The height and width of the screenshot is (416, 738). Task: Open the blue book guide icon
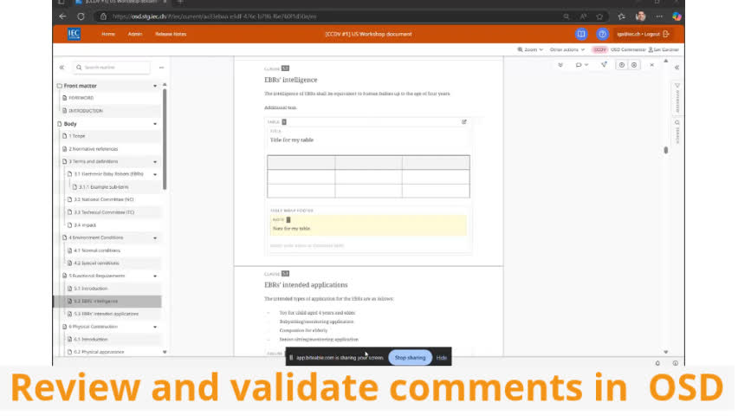coord(581,34)
